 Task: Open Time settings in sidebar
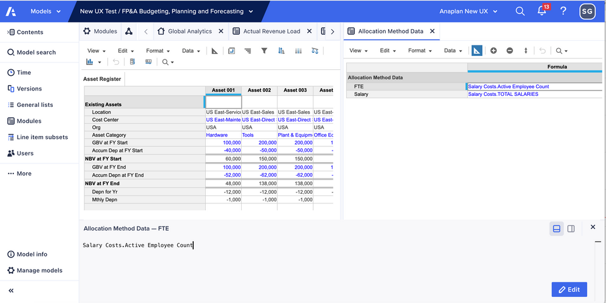click(x=19, y=72)
